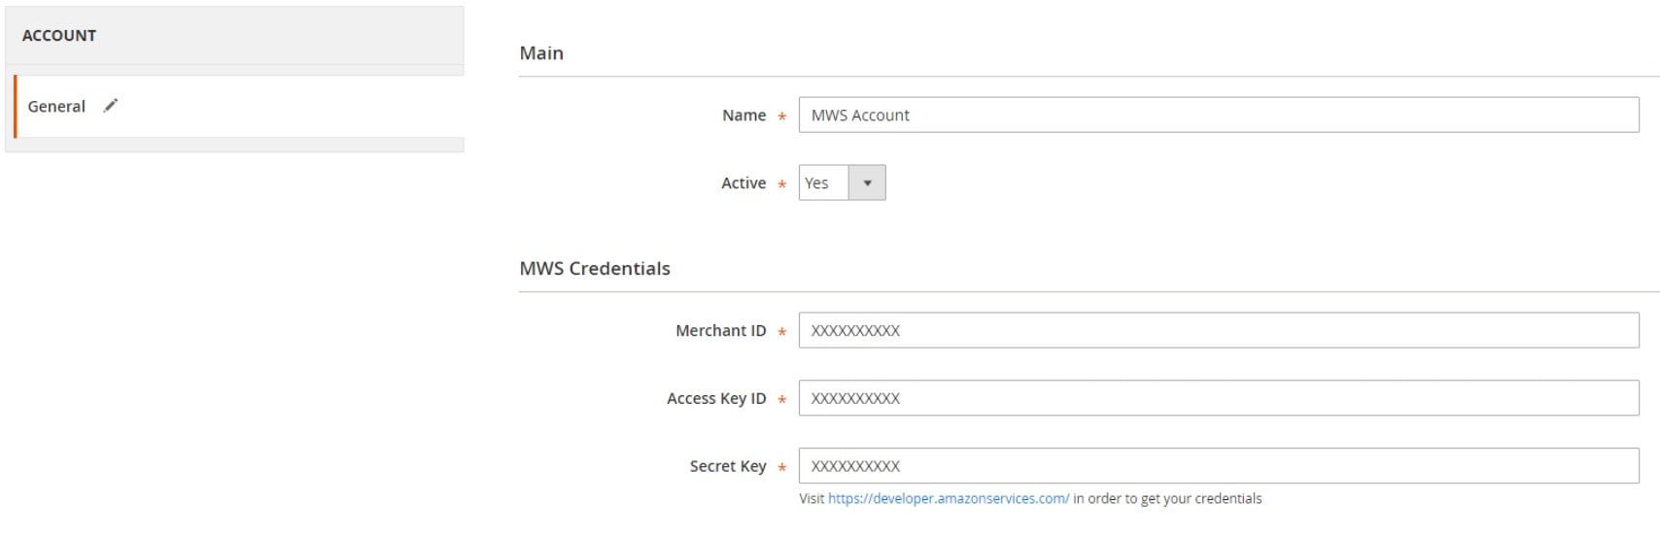Click the required asterisk beside Secret Key
Image resolution: width=1660 pixels, height=534 pixels.
pyautogui.click(x=781, y=469)
